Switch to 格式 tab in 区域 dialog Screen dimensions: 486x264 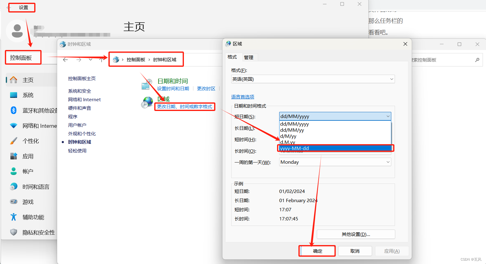tap(232, 57)
